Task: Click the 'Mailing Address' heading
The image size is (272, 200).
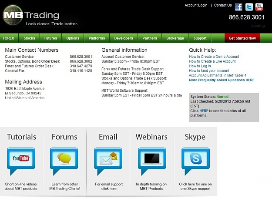Action: tap(24, 82)
